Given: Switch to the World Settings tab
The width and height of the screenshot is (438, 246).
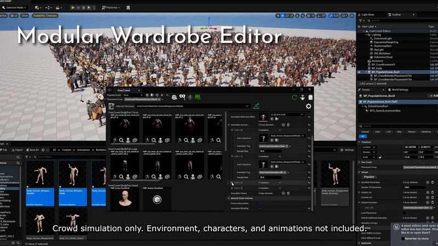Looking at the screenshot, I should pos(399,90).
